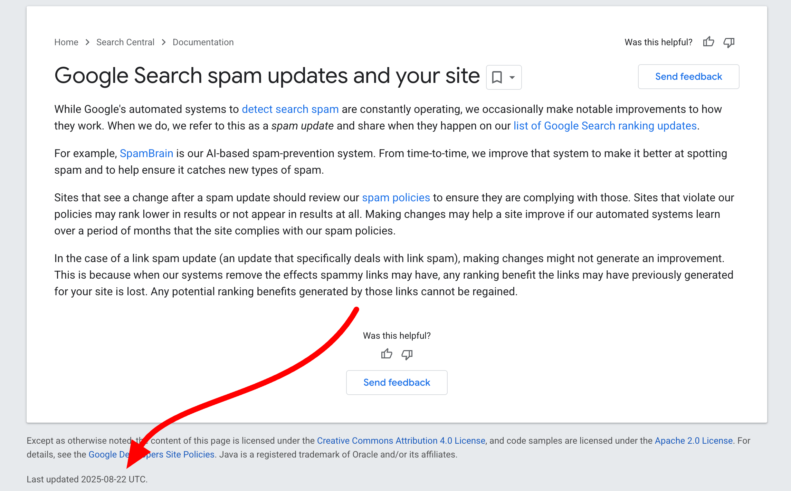Click the top Send feedback button
The height and width of the screenshot is (491, 791).
(x=688, y=76)
